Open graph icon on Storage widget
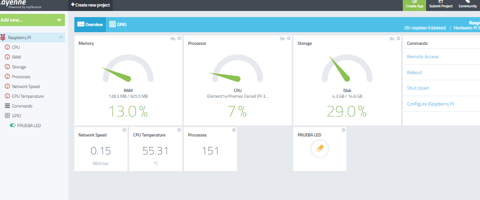This screenshot has height=200, width=480. tap(392, 38)
